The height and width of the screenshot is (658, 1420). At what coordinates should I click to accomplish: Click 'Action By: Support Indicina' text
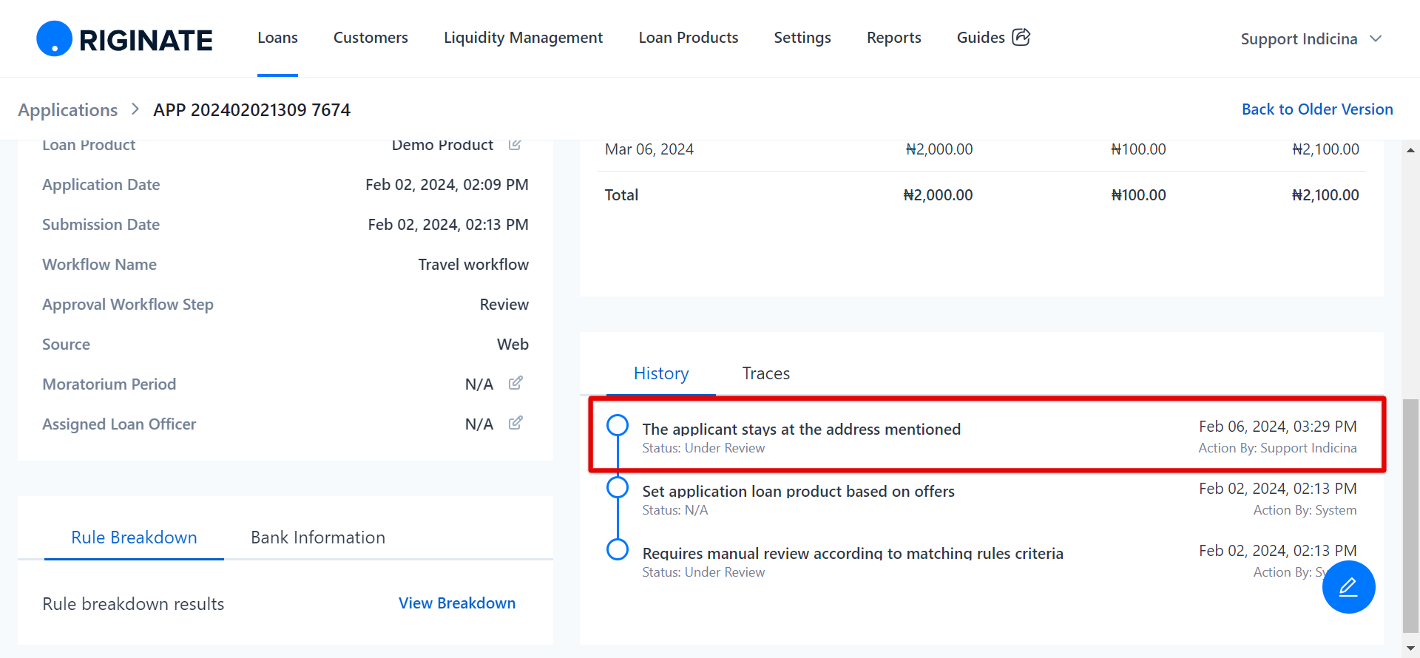tap(1278, 448)
